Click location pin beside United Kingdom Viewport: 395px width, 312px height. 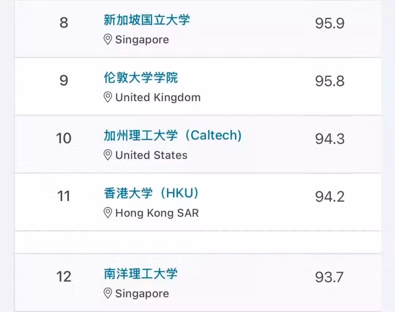[108, 98]
